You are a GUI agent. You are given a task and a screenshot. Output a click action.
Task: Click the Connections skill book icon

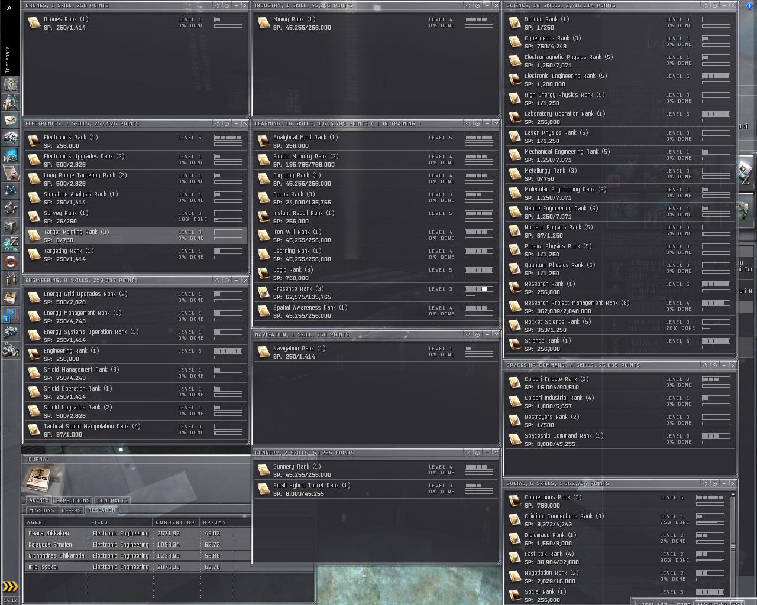515,501
